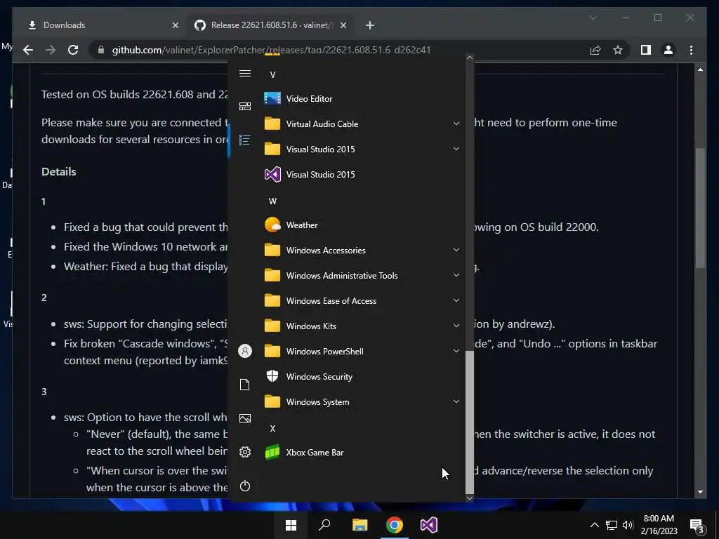Screen dimensions: 719x539
Task: Open the Power options icon
Action: (245, 486)
